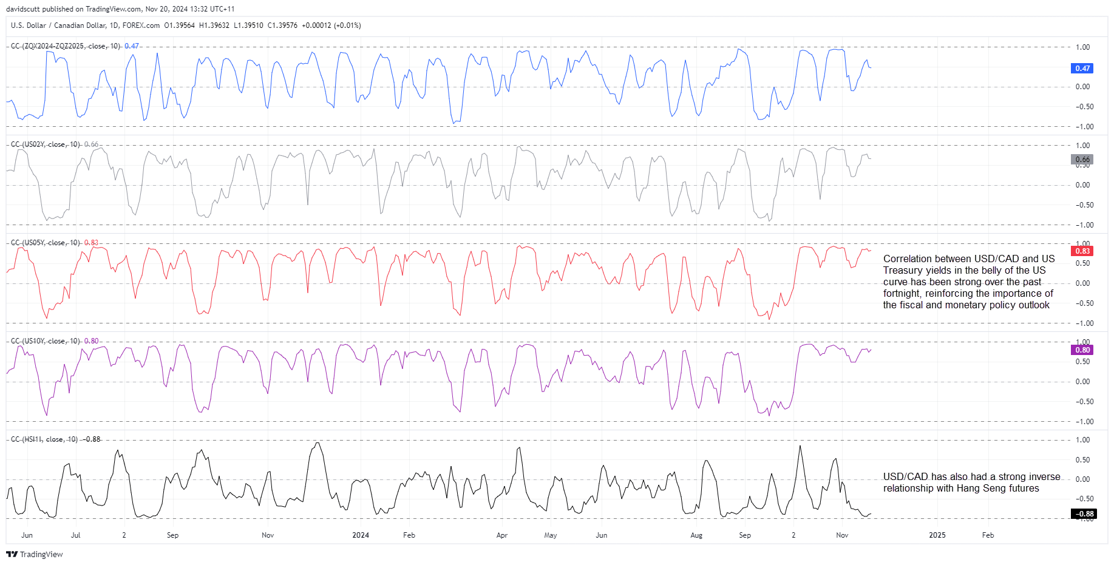Select the red 0.83 value badge
The width and height of the screenshot is (1114, 565).
pyautogui.click(x=1082, y=251)
